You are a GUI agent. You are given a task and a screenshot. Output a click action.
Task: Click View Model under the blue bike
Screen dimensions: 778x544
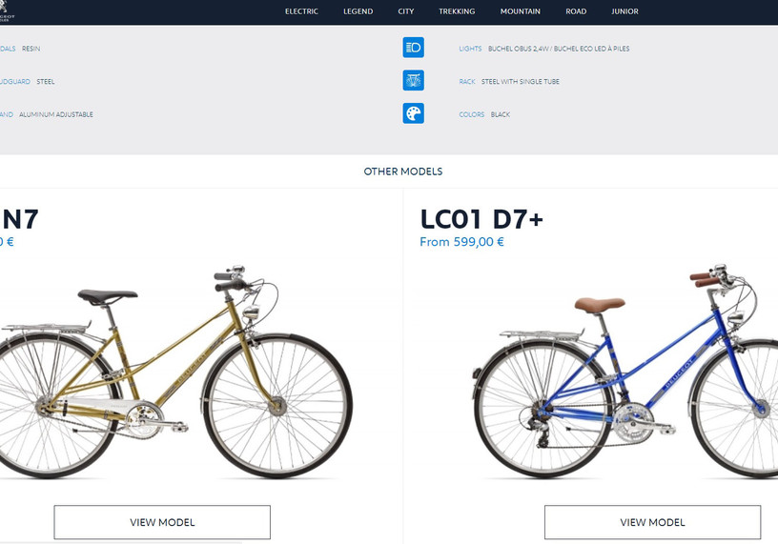click(x=652, y=522)
